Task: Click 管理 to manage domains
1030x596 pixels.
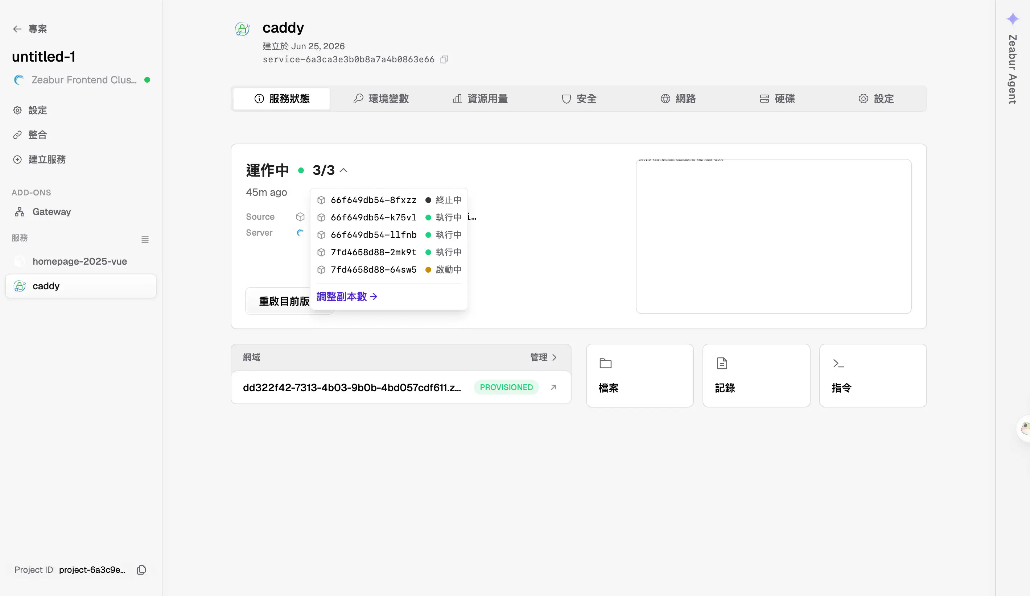Action: pyautogui.click(x=543, y=357)
